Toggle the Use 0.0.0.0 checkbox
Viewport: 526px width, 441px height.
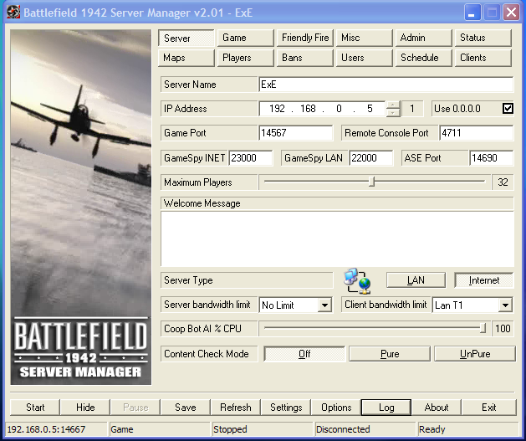[x=508, y=109]
